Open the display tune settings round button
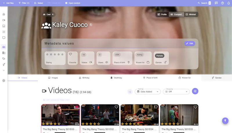Screen dimensions: 232x133 [x=195, y=91]
